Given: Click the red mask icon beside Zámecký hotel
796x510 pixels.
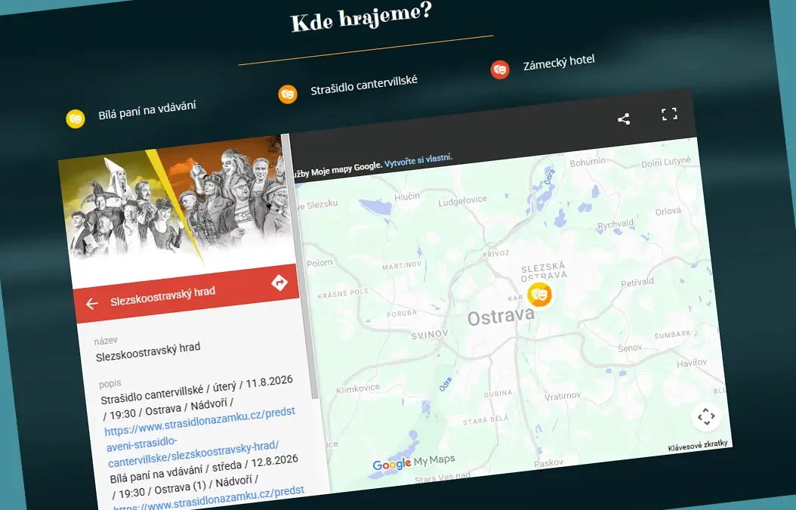Looking at the screenshot, I should tap(499, 68).
